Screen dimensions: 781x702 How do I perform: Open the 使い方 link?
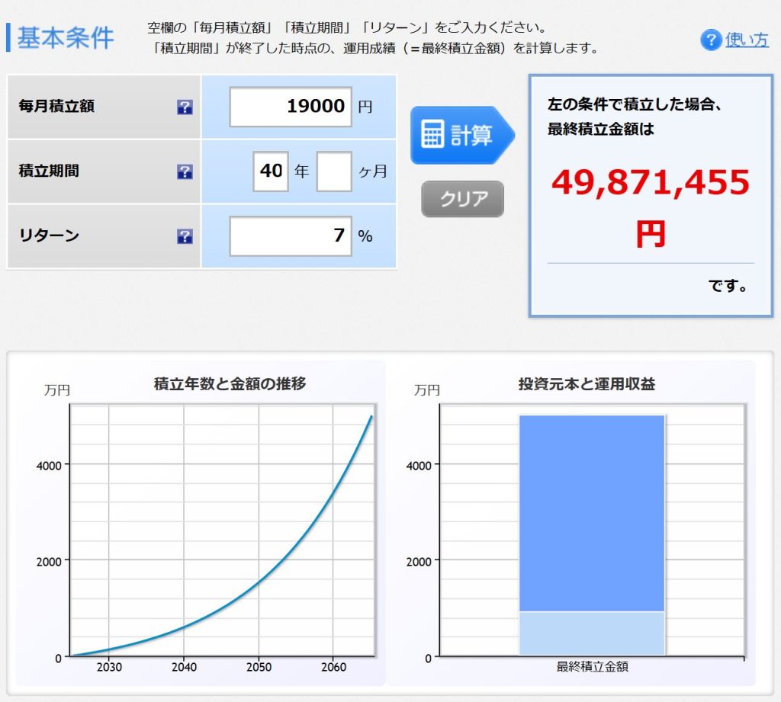(x=747, y=40)
